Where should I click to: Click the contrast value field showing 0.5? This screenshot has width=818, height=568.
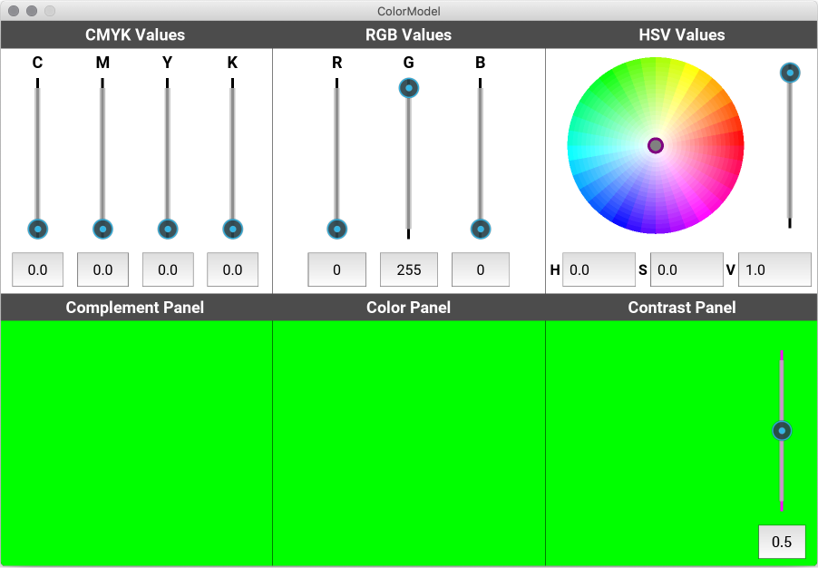tap(782, 542)
